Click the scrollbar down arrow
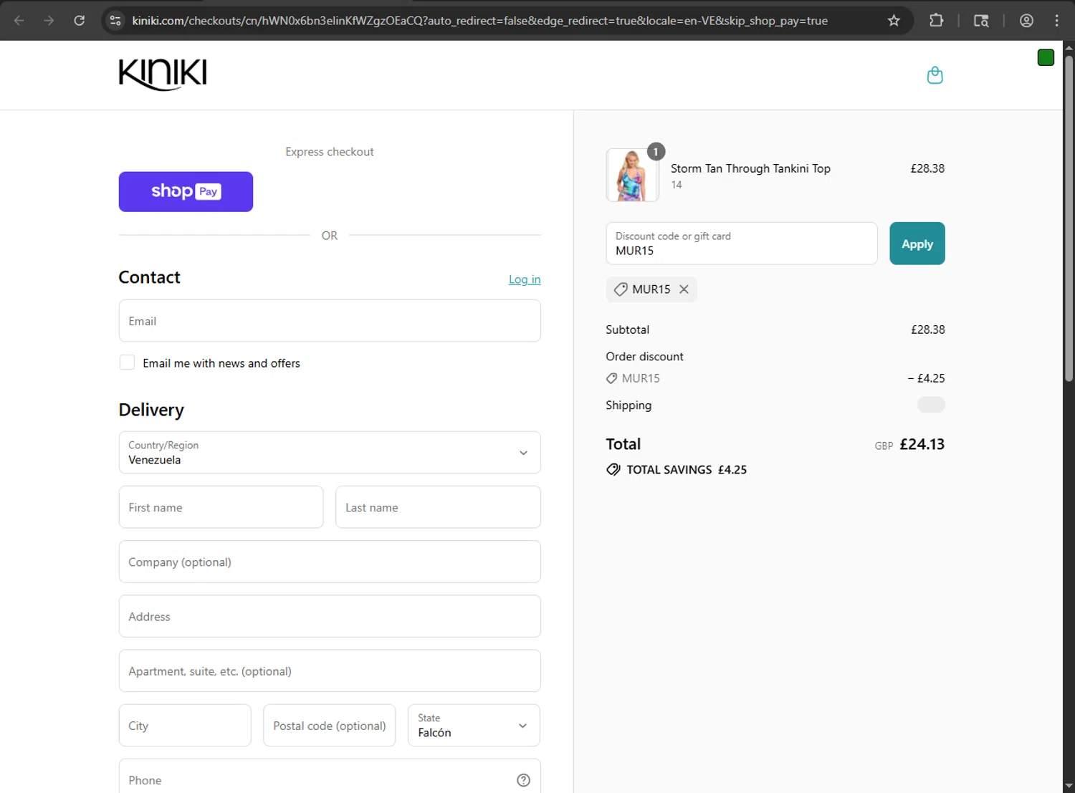1075x793 pixels. (1069, 786)
